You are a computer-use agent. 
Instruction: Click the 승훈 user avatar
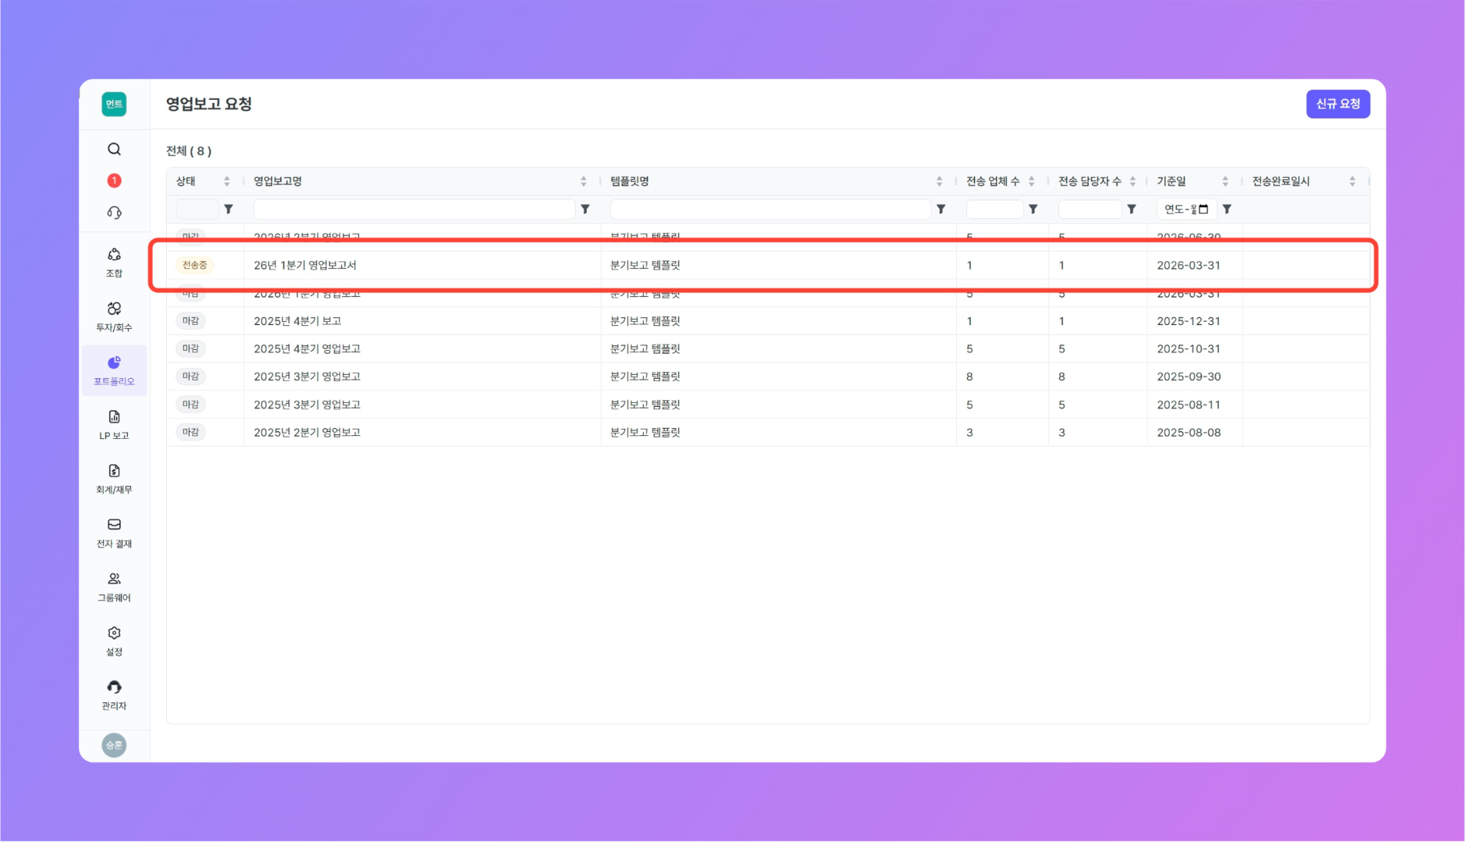(x=114, y=745)
